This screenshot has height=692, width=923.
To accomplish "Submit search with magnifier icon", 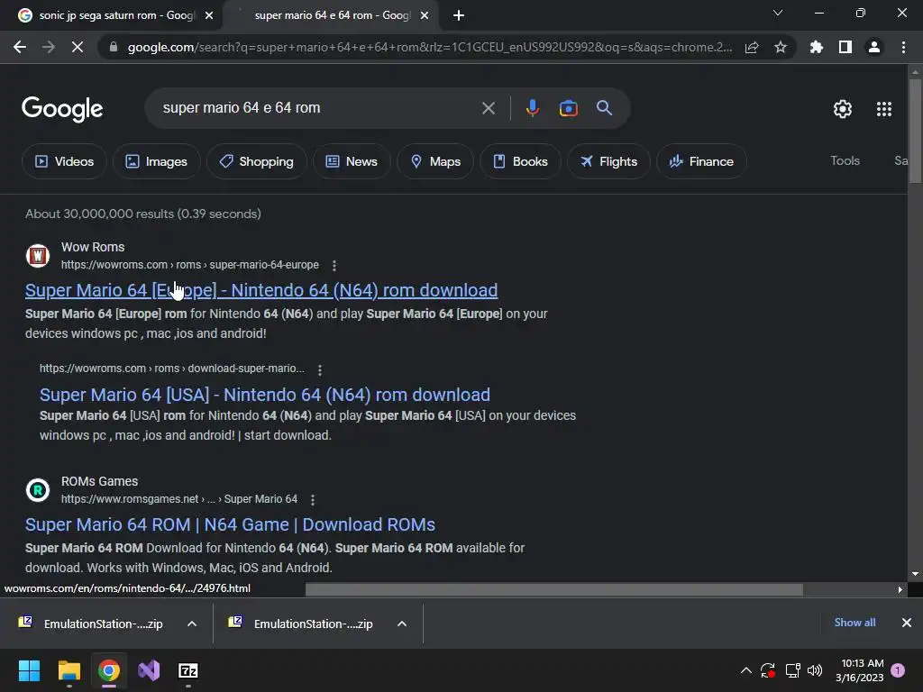I will pyautogui.click(x=605, y=108).
